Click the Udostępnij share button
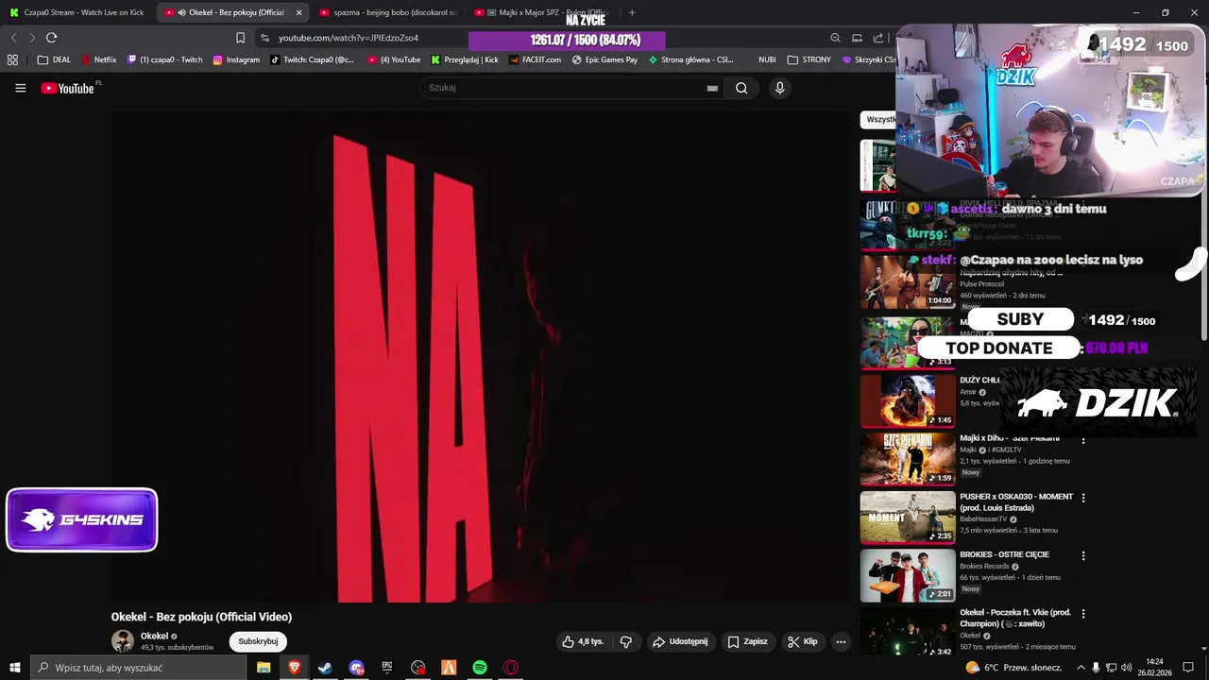The height and width of the screenshot is (680, 1209). coord(680,641)
